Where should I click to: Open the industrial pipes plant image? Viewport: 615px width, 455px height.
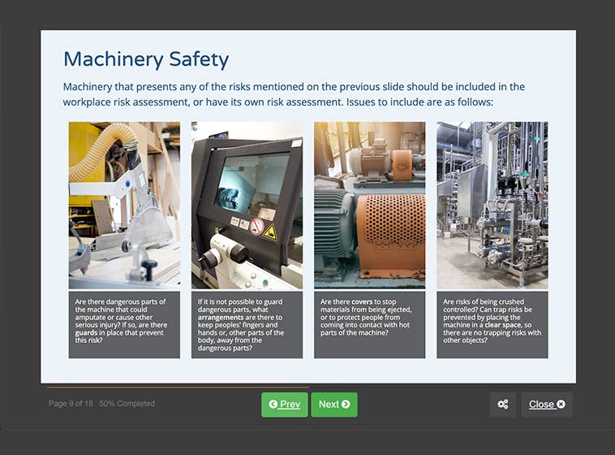492,205
